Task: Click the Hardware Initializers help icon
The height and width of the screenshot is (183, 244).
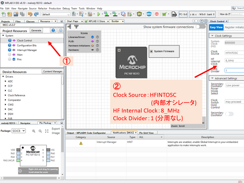Action: 98,45
